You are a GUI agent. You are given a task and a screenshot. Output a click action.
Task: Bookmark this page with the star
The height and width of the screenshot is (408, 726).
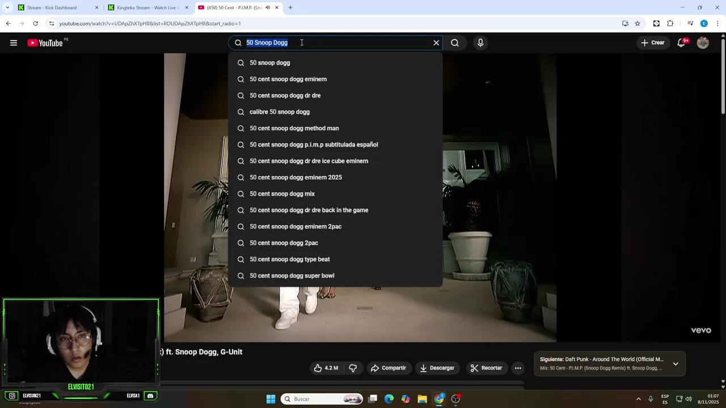click(638, 24)
